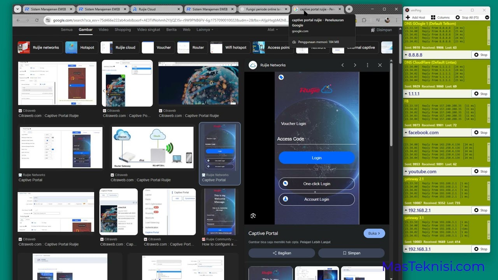This screenshot has height=280, width=498.
Task: Open a new Chrome tab
Action: tap(349, 9)
